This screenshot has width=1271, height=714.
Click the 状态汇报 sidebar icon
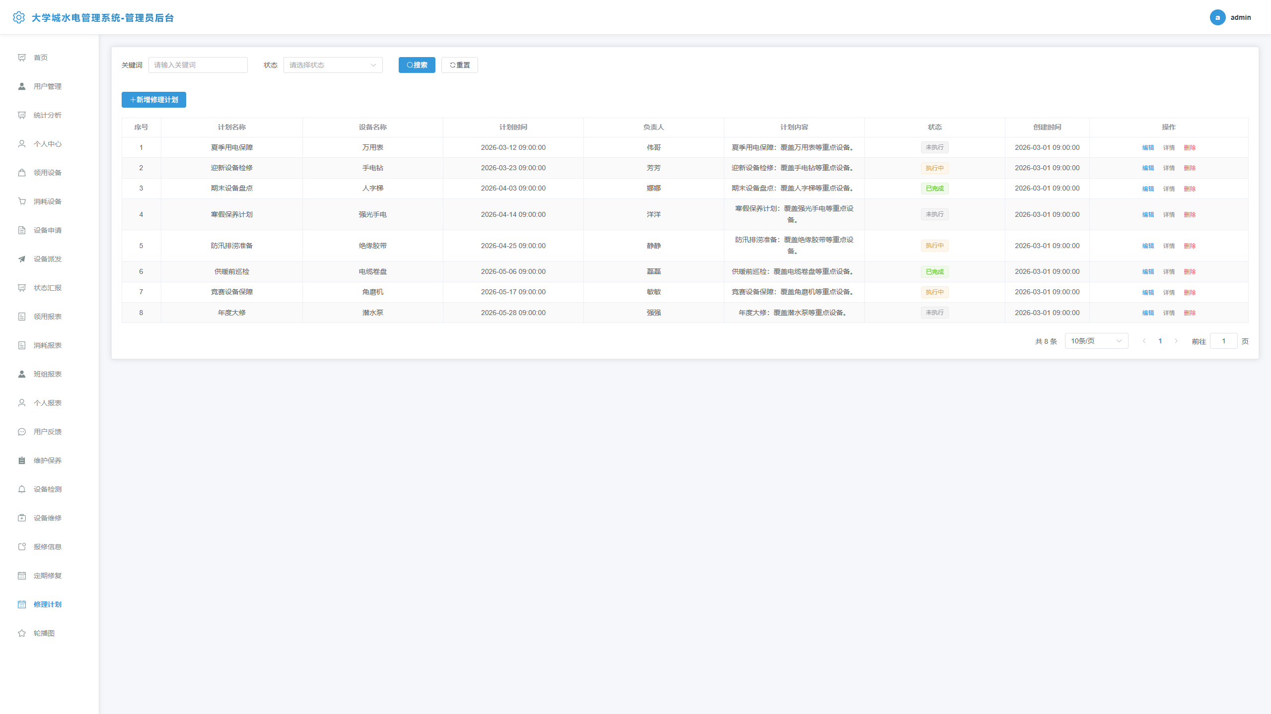(x=22, y=288)
